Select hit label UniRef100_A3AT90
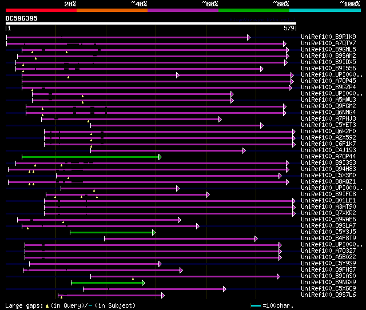The width and height of the screenshot is (366, 310). coord(328,207)
